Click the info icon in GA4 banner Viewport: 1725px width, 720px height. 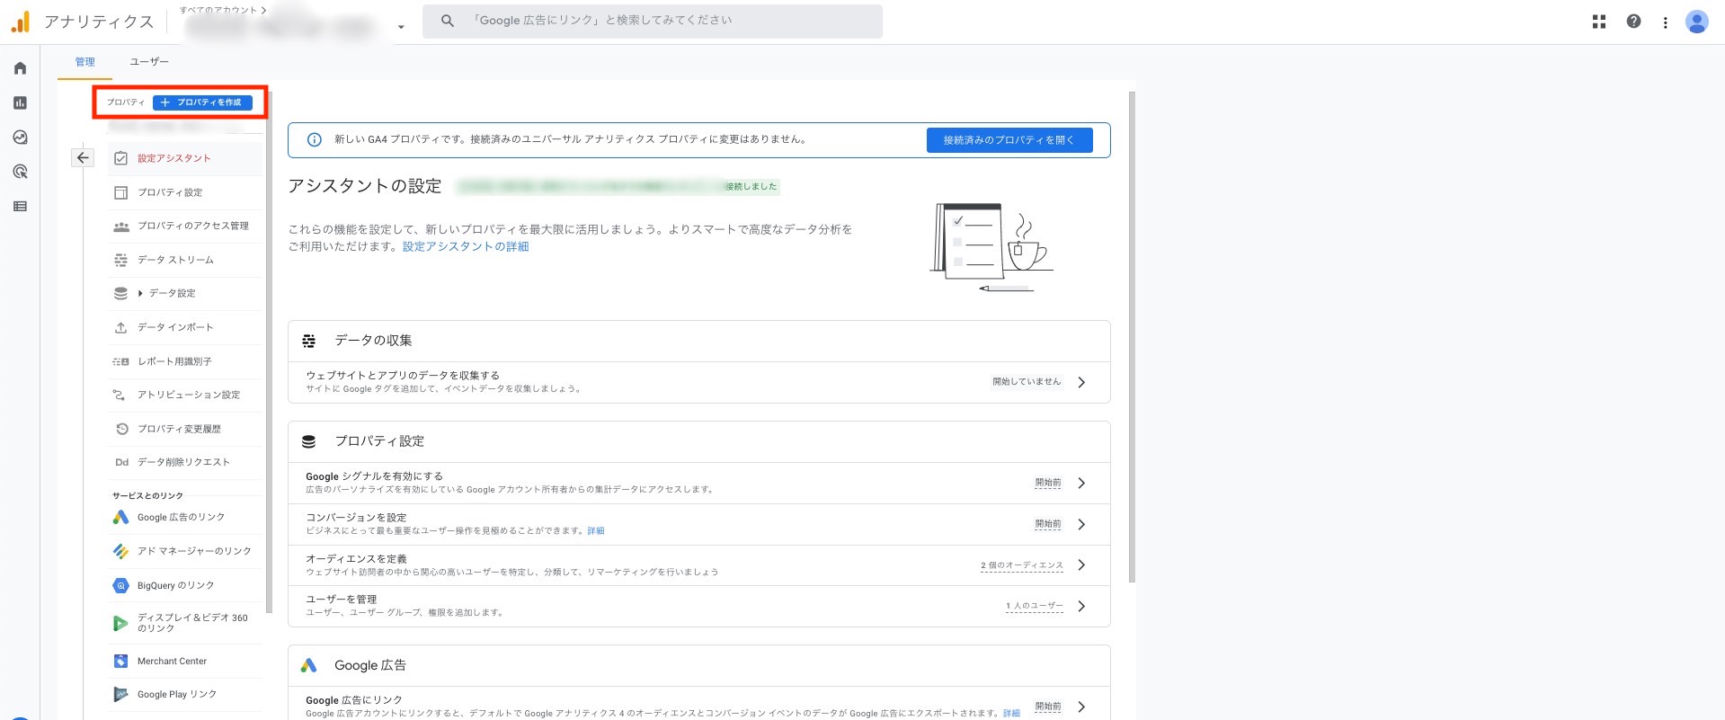pos(314,139)
